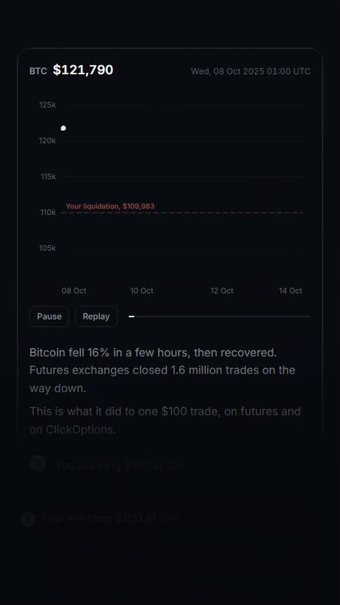
Task: Click the dashed liquidation line
Action: [x=181, y=213]
